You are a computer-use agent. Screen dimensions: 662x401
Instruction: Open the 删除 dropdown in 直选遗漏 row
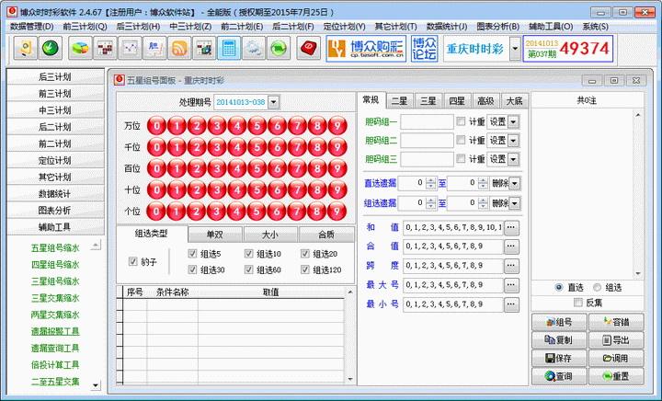[515, 183]
